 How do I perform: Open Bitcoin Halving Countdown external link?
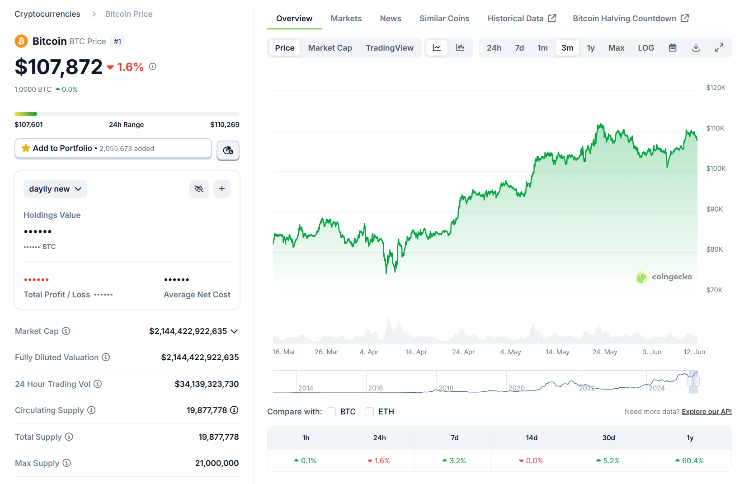click(631, 18)
